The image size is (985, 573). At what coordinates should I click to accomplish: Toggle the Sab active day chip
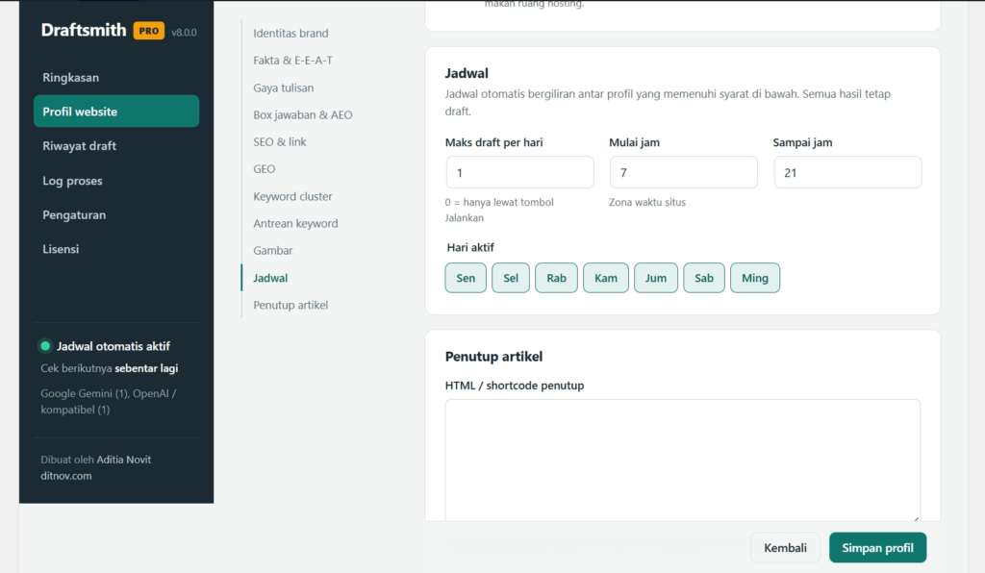704,278
